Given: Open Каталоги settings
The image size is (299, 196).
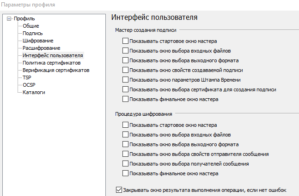Looking at the screenshot, I should (34, 92).
